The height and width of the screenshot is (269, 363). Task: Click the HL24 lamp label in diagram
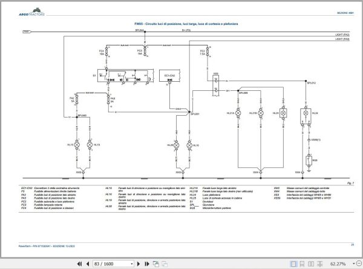(x=315, y=113)
